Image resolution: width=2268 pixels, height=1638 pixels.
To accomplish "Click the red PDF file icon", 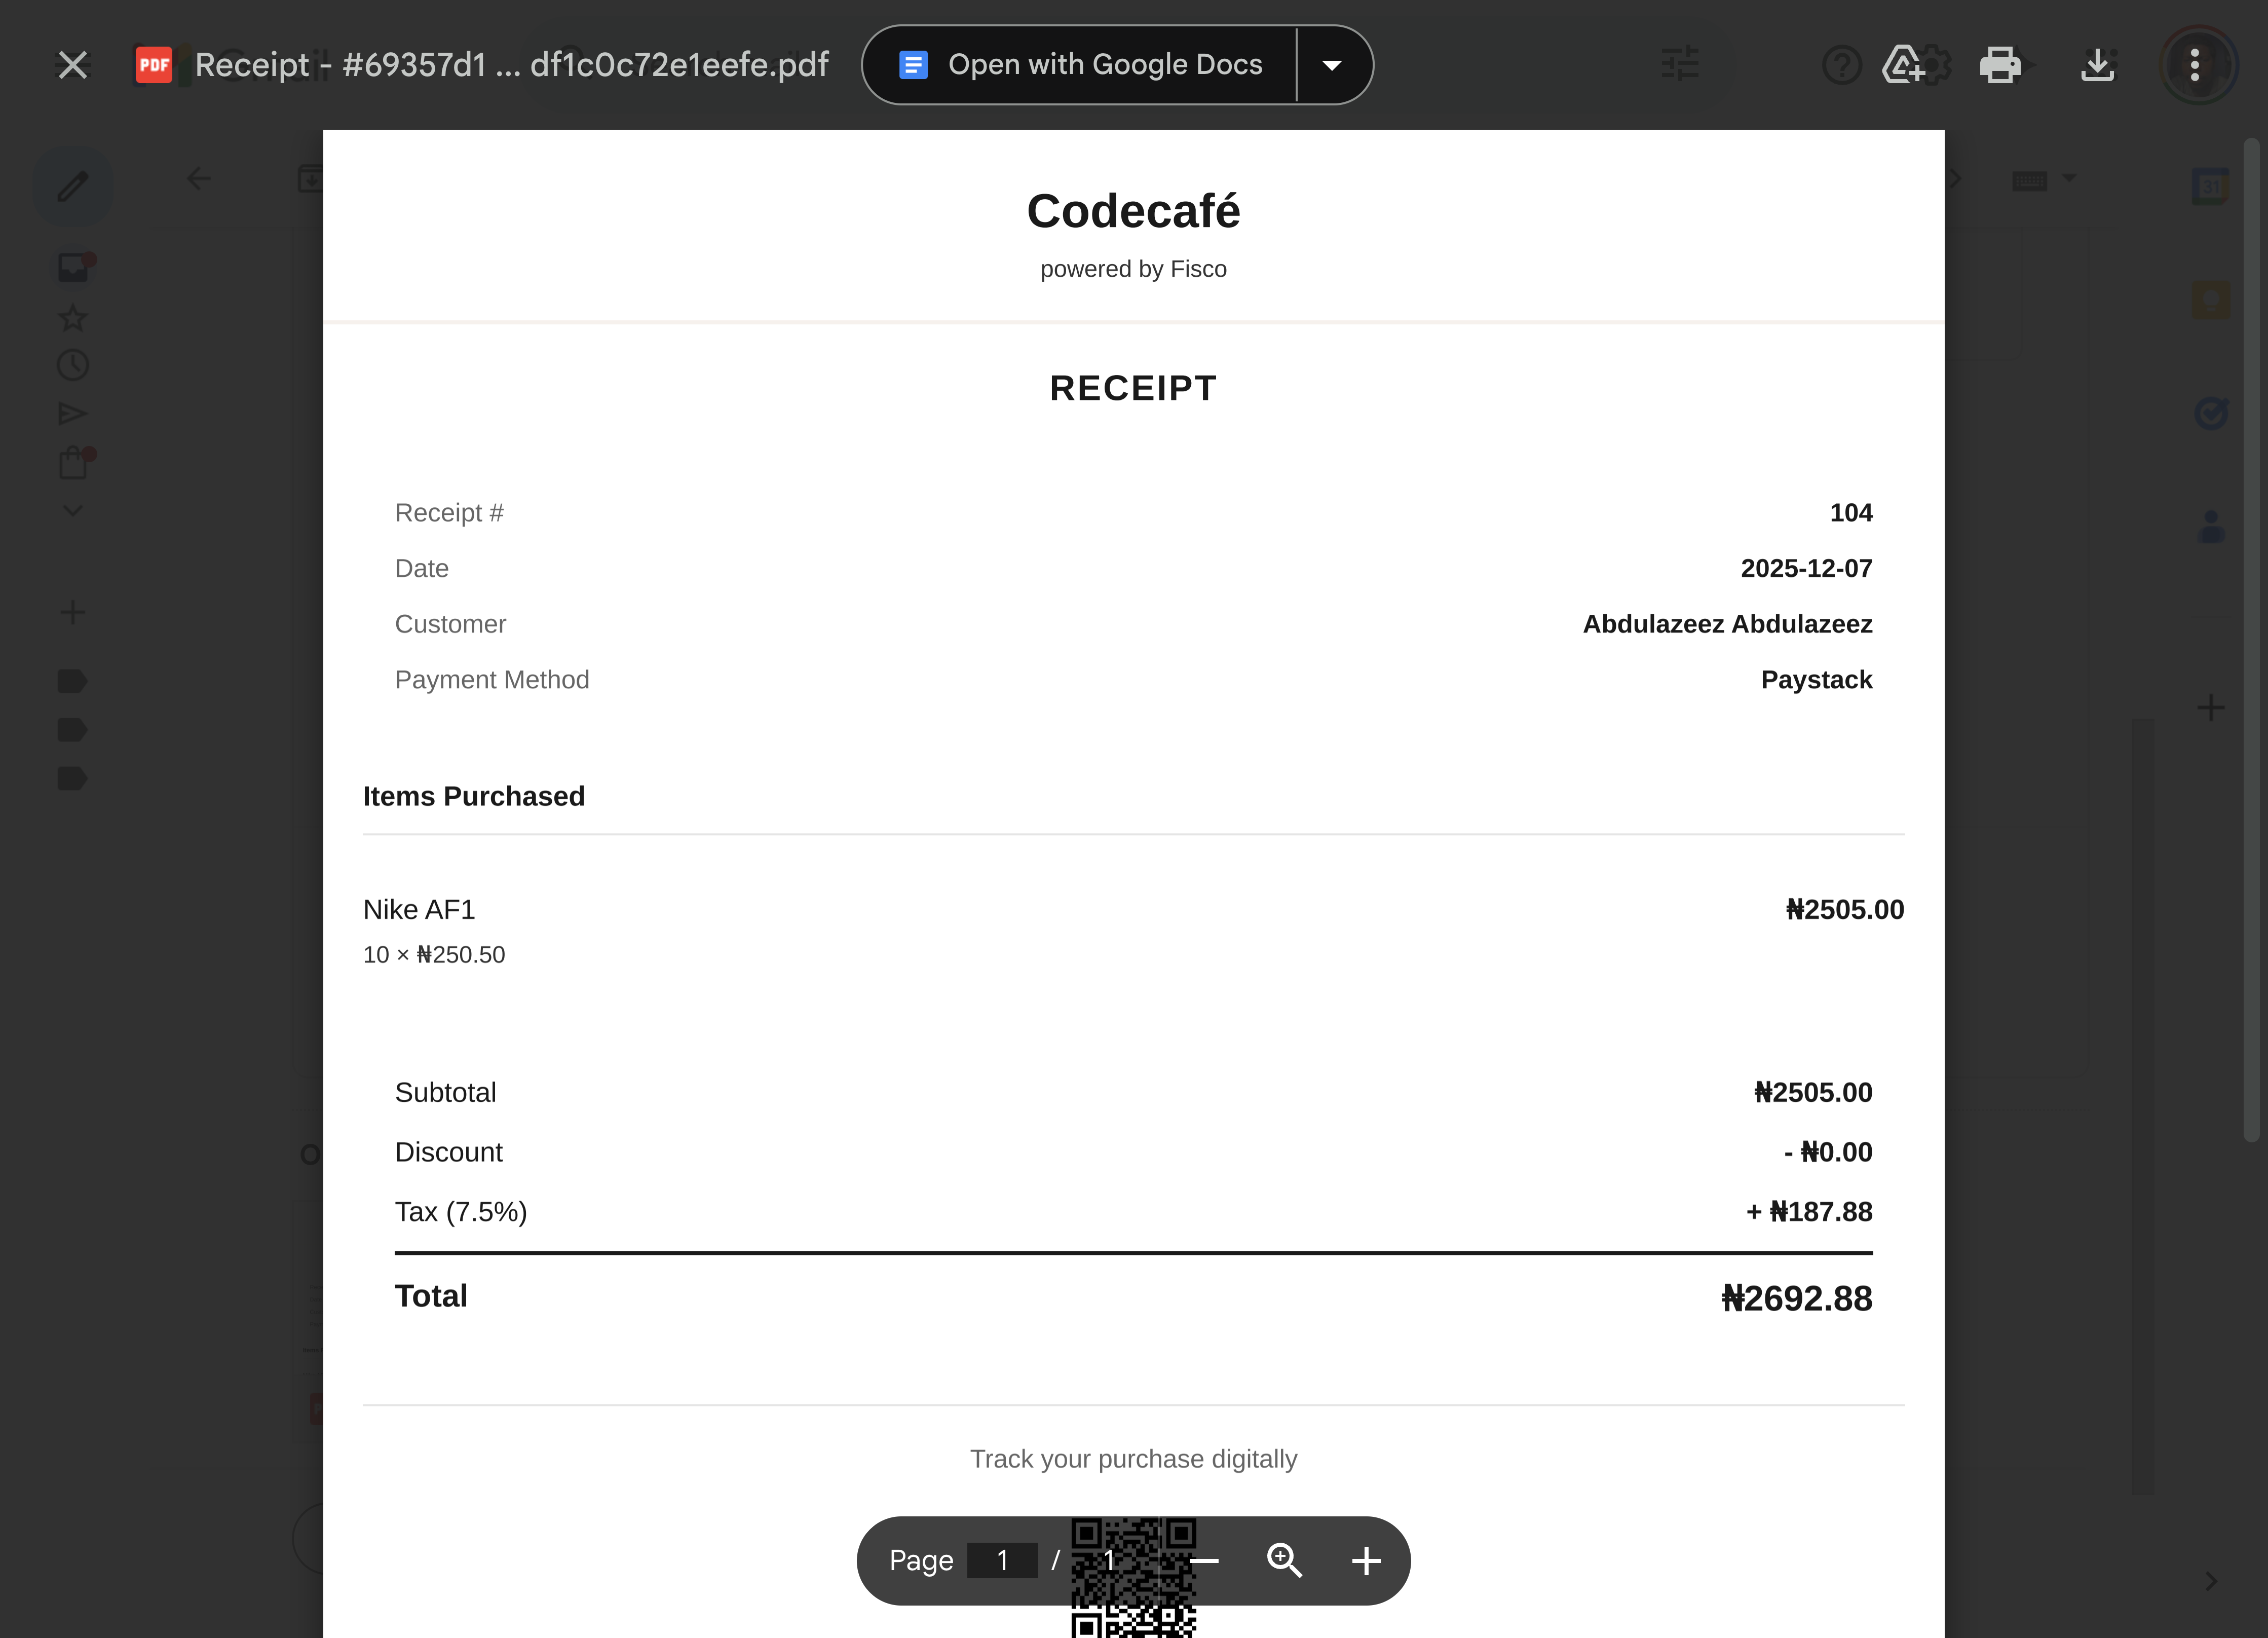I will tap(154, 65).
